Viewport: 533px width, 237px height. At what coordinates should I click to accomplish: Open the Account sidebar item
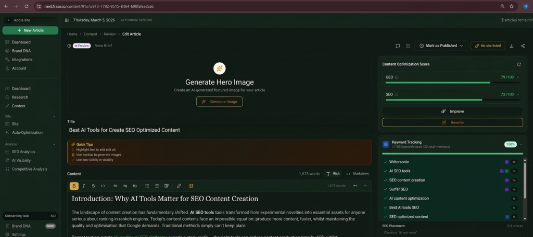(x=19, y=68)
